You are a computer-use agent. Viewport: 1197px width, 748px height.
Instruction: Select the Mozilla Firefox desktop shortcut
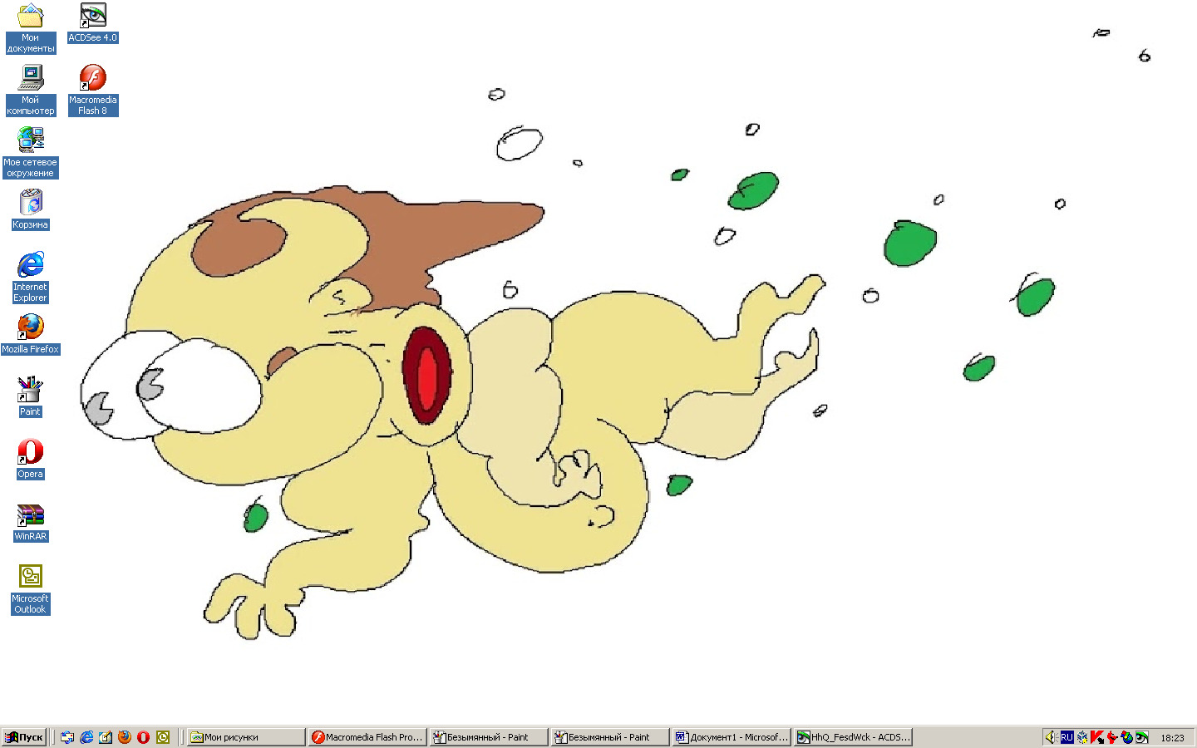pyautogui.click(x=31, y=334)
